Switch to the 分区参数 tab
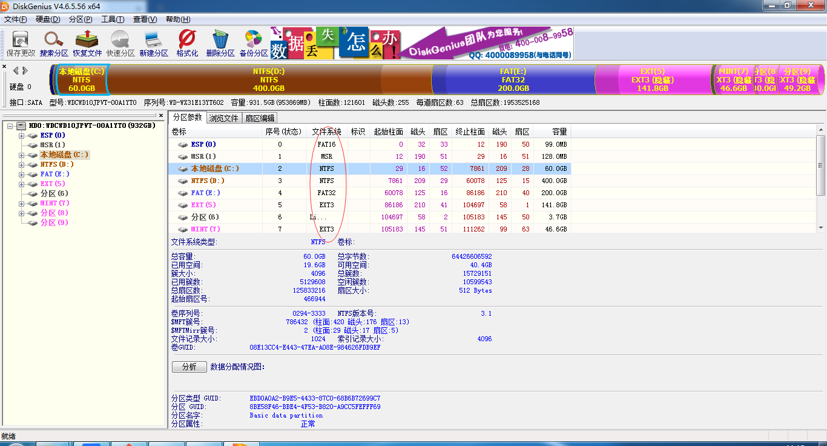 [187, 118]
